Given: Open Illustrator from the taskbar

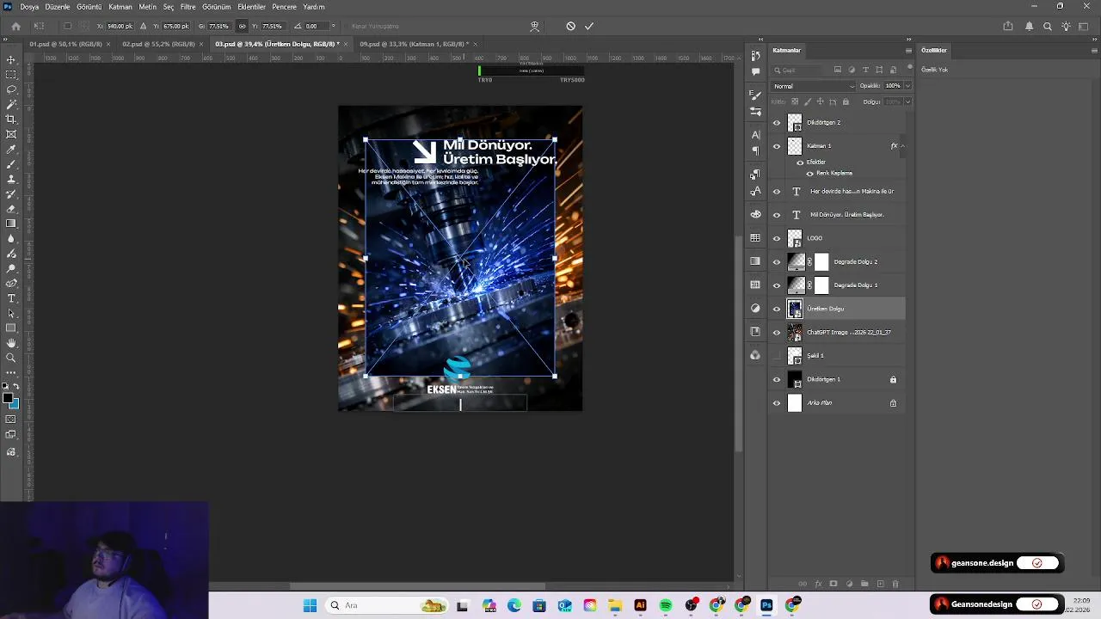Looking at the screenshot, I should [640, 605].
